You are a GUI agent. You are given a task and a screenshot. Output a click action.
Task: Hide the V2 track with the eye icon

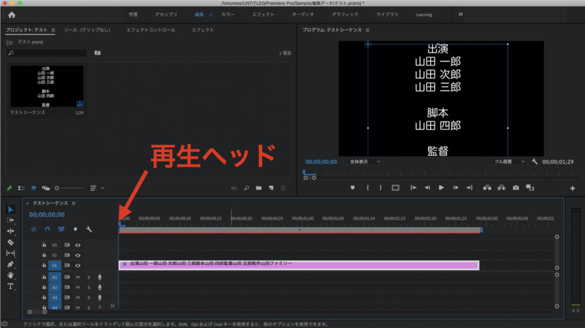78,255
